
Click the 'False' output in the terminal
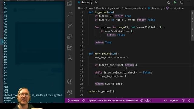tap(7, 101)
